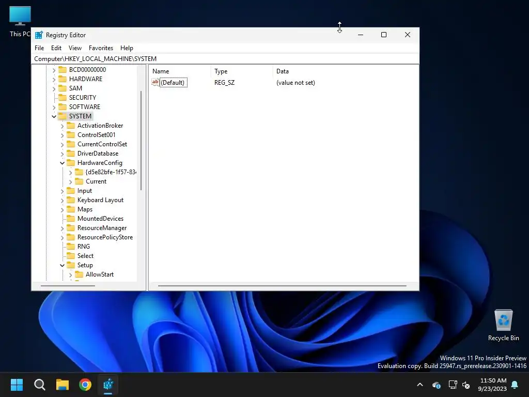The image size is (529, 397).
Task: Launch Google Chrome from taskbar
Action: point(85,385)
